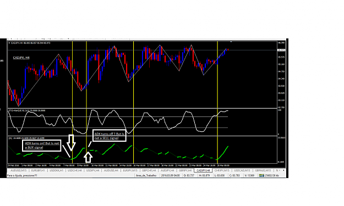This screenshot has height=206, width=344.
Task: Open the USDDKK,H1 chart tab
Action: point(56,170)
